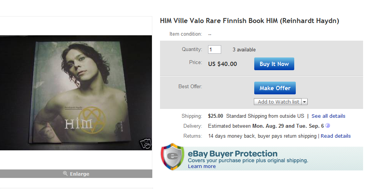Image resolution: width=370 pixels, height=191 pixels.
Task: Click the Make Offer button
Action: pyautogui.click(x=275, y=88)
